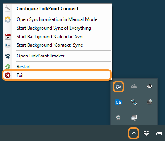This screenshot has height=141, width=165.
Task: Collapse the hidden icons chevron
Action: (x=134, y=133)
